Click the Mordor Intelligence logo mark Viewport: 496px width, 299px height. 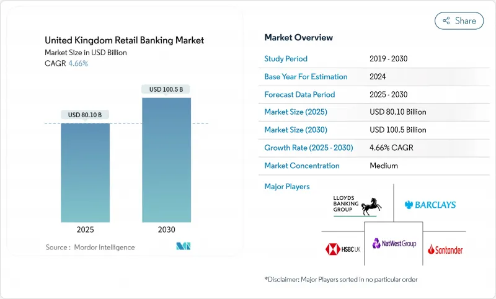(x=183, y=246)
